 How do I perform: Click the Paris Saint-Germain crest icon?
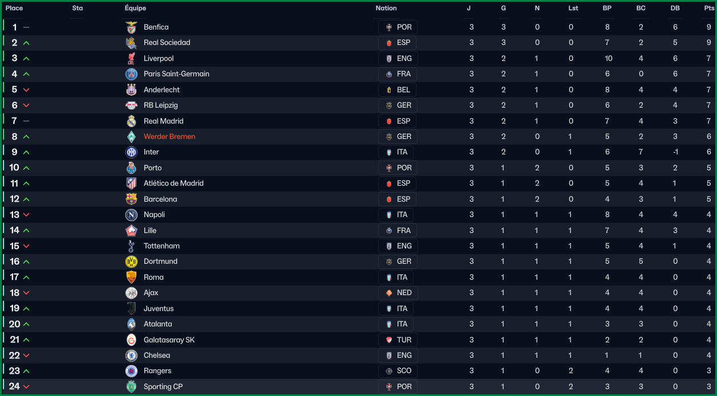click(x=131, y=74)
